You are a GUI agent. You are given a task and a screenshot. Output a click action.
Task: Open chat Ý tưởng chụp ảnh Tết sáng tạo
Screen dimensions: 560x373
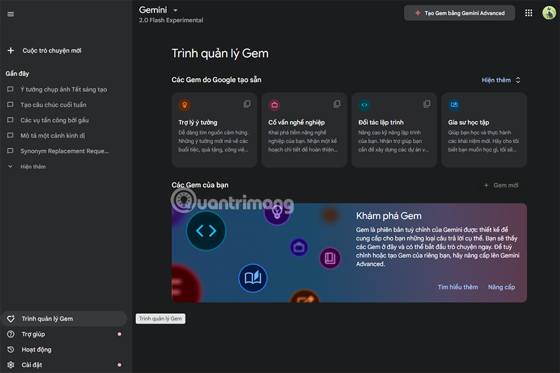click(x=64, y=89)
